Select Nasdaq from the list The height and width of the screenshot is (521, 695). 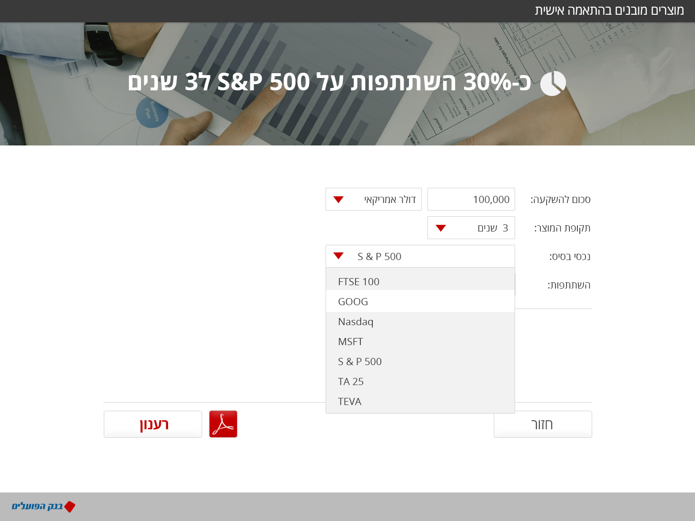pyautogui.click(x=420, y=321)
